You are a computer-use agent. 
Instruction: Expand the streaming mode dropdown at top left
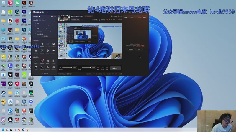coord(37,17)
